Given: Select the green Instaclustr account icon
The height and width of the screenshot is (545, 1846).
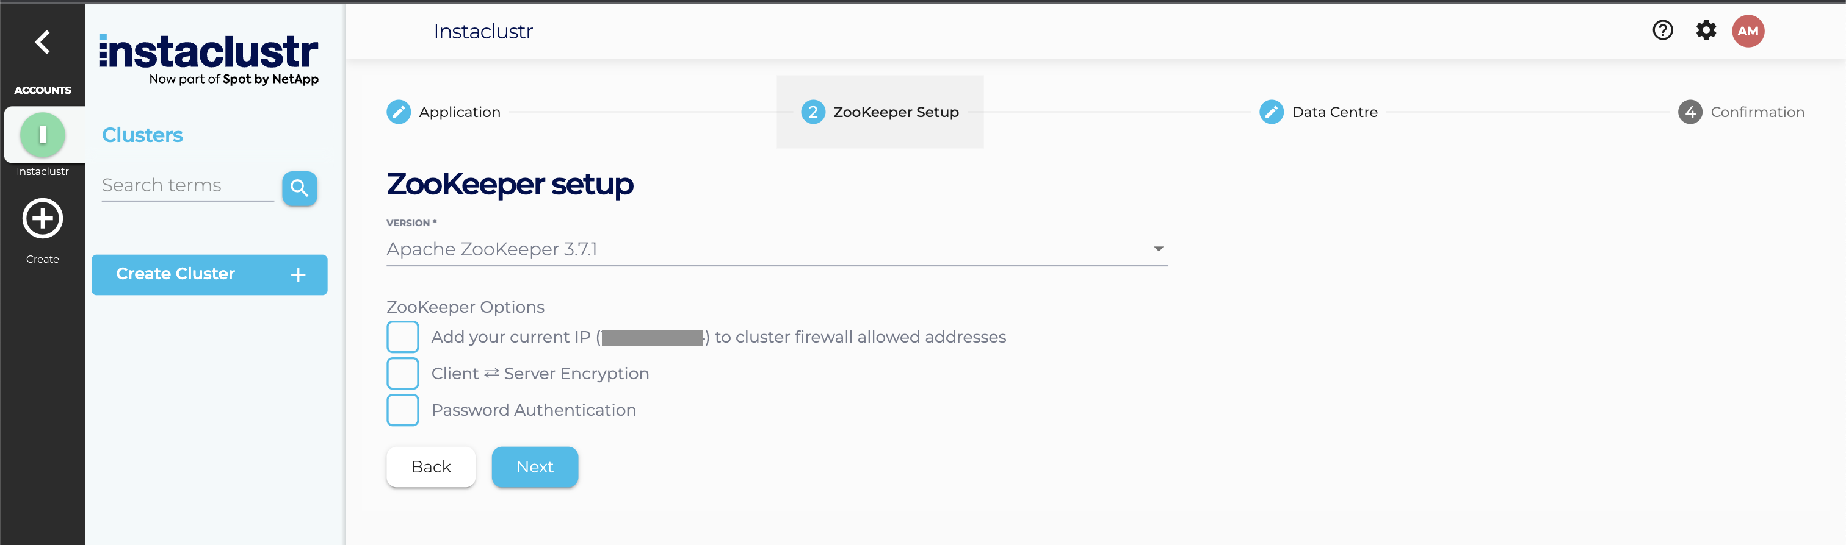Looking at the screenshot, I should click(x=43, y=135).
